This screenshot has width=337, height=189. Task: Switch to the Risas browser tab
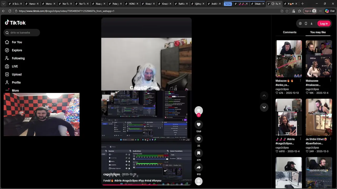(99, 4)
